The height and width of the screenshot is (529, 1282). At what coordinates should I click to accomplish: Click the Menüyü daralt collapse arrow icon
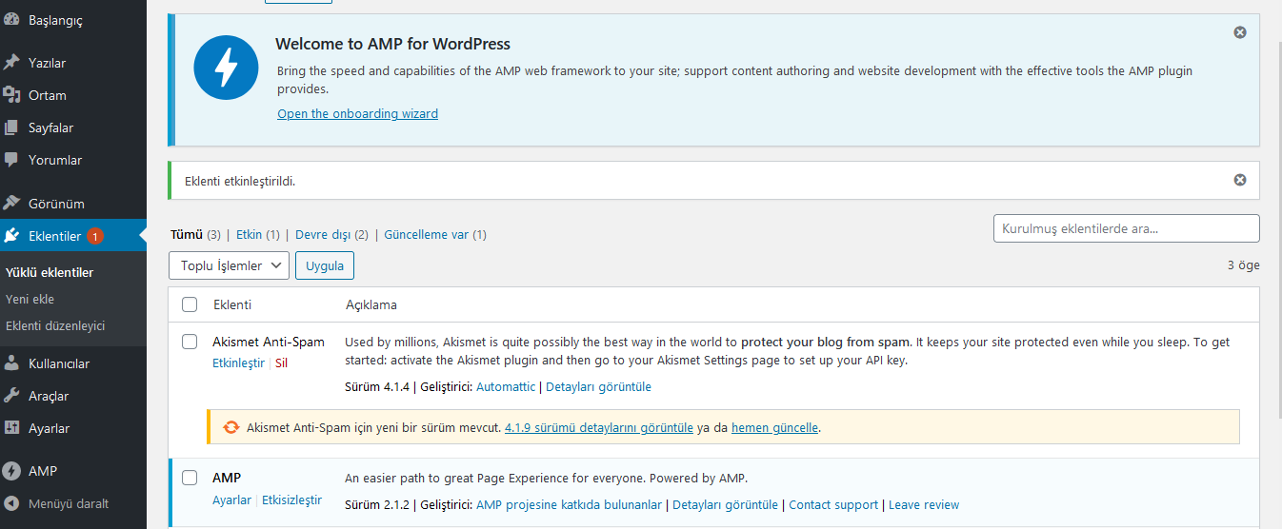coord(11,503)
